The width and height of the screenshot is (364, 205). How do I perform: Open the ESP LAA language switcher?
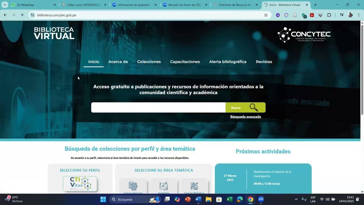313,199
